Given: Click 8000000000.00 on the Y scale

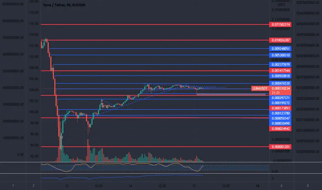Looking at the screenshot, I should click(13, 21).
